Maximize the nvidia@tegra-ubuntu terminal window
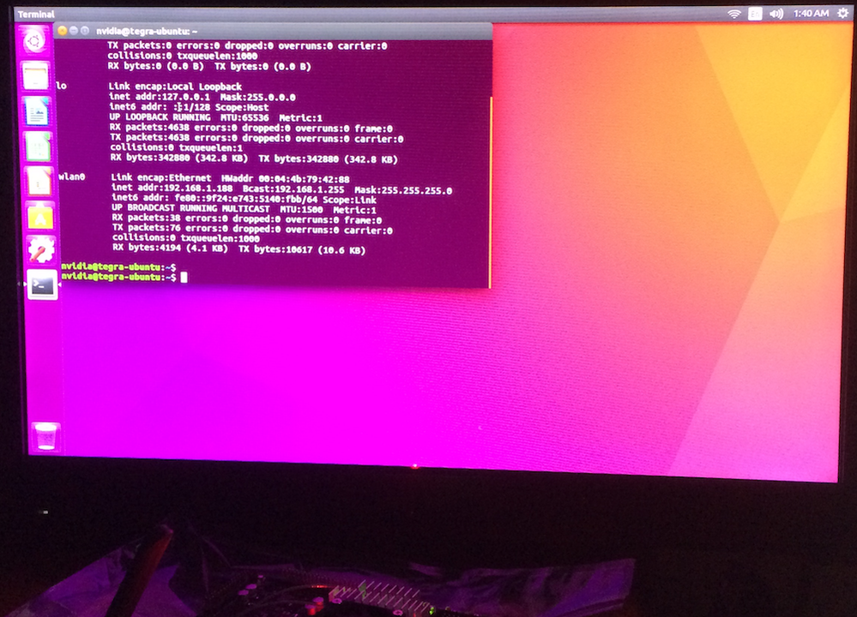This screenshot has width=857, height=617. click(x=84, y=28)
